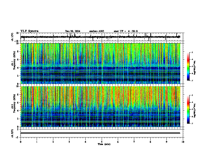Click the time axis tick label "8"
Image resolution: width=206 pixels, height=159 pixels.
(x=150, y=142)
